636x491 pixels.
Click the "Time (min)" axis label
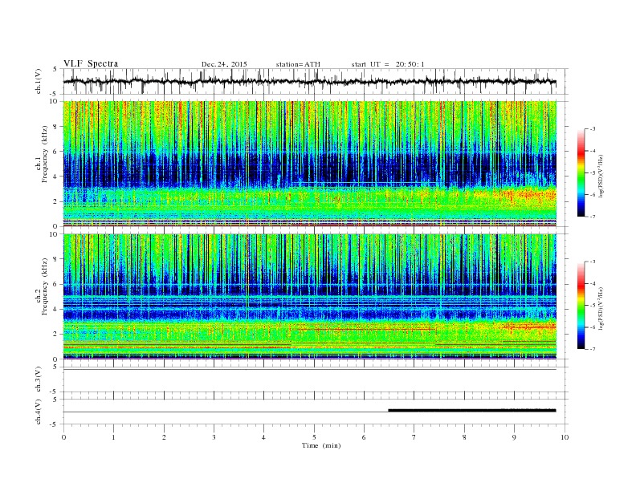tap(321, 445)
